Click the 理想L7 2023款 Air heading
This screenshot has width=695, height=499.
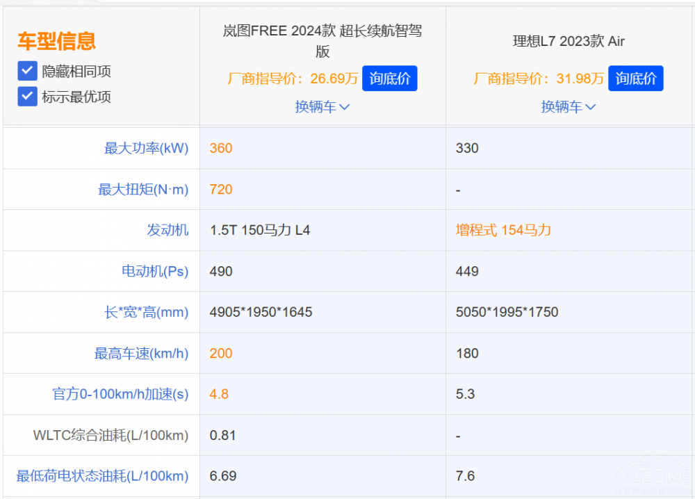(569, 42)
